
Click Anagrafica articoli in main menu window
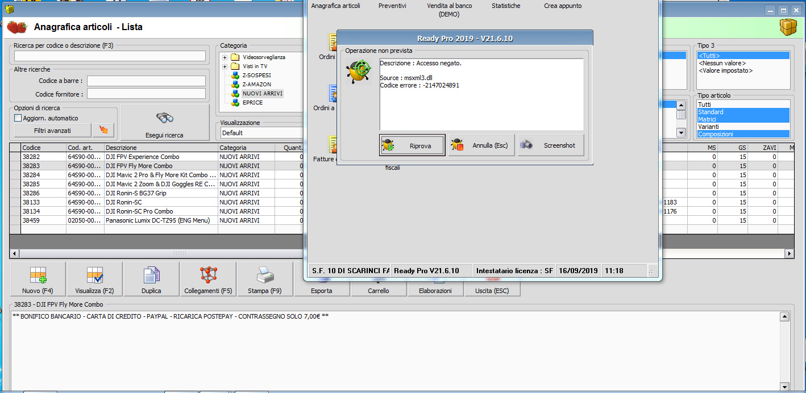coord(336,6)
